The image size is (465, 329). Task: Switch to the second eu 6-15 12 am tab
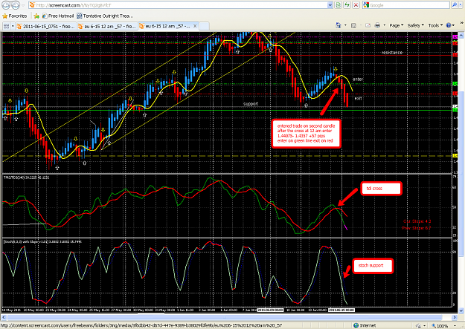(x=107, y=26)
